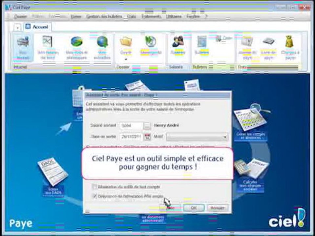Close the Ciel Paye main window
315x236 pixels.
(x=304, y=8)
